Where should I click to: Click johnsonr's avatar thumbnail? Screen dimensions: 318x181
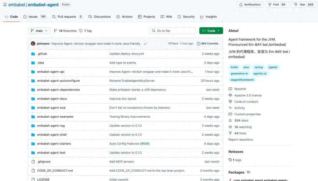pyautogui.click(x=33, y=44)
